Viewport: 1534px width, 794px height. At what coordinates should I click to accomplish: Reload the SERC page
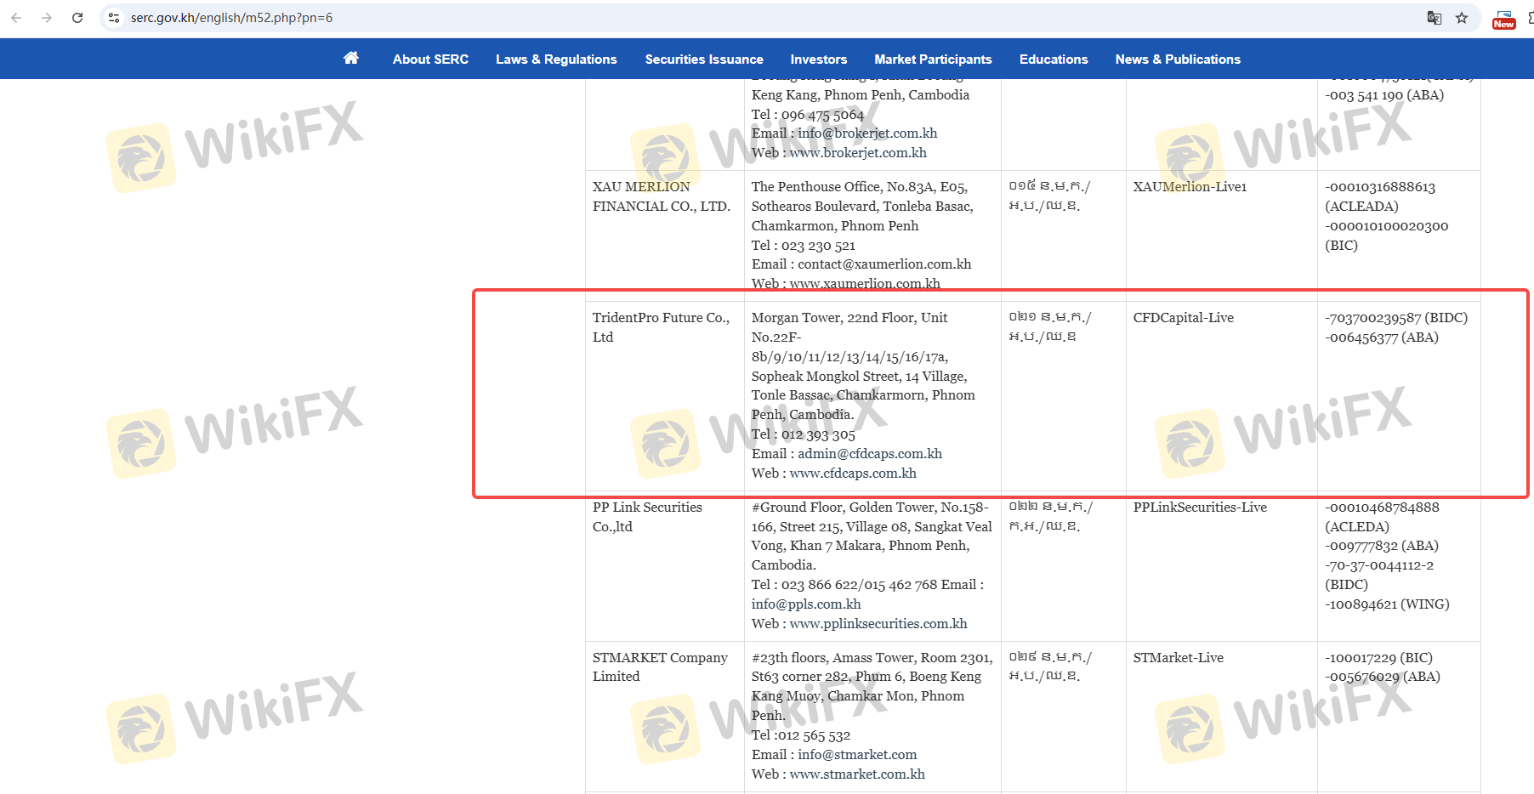click(x=77, y=18)
